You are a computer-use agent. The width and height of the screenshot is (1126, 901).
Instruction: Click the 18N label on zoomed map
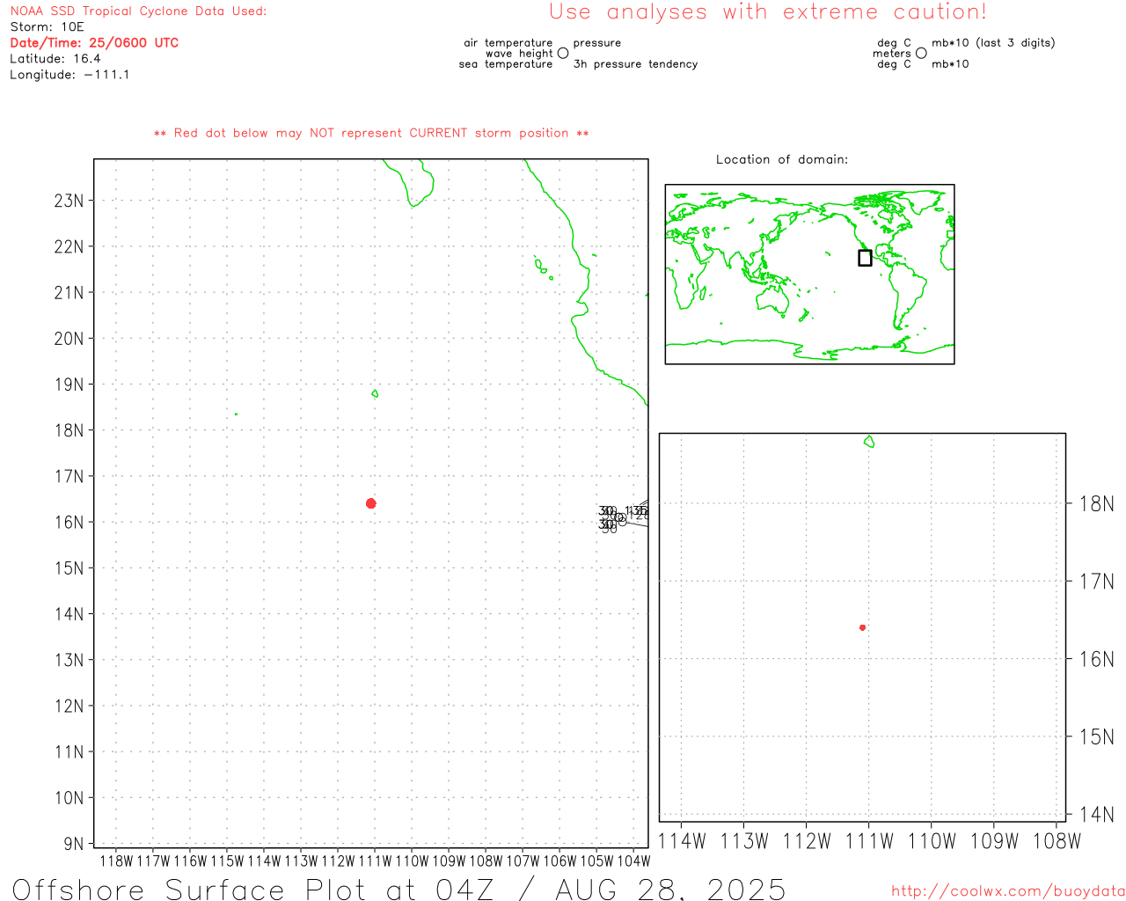click(x=1096, y=504)
